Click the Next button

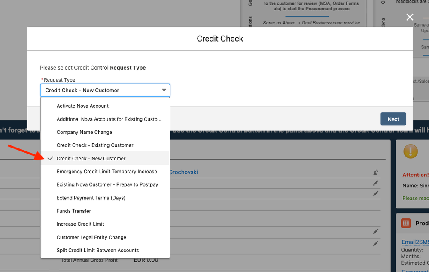[393, 119]
